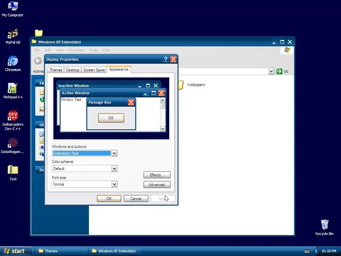This screenshot has height=256, width=341.
Task: Click the Window Text in preview
Action: [71, 99]
